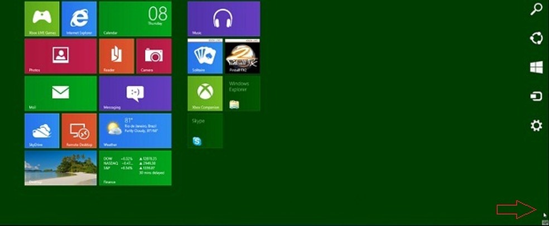This screenshot has height=226, width=549.
Task: Open the Messaging tile
Action: pyautogui.click(x=135, y=94)
